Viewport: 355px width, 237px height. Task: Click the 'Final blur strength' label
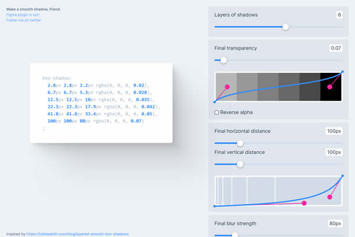click(x=235, y=223)
